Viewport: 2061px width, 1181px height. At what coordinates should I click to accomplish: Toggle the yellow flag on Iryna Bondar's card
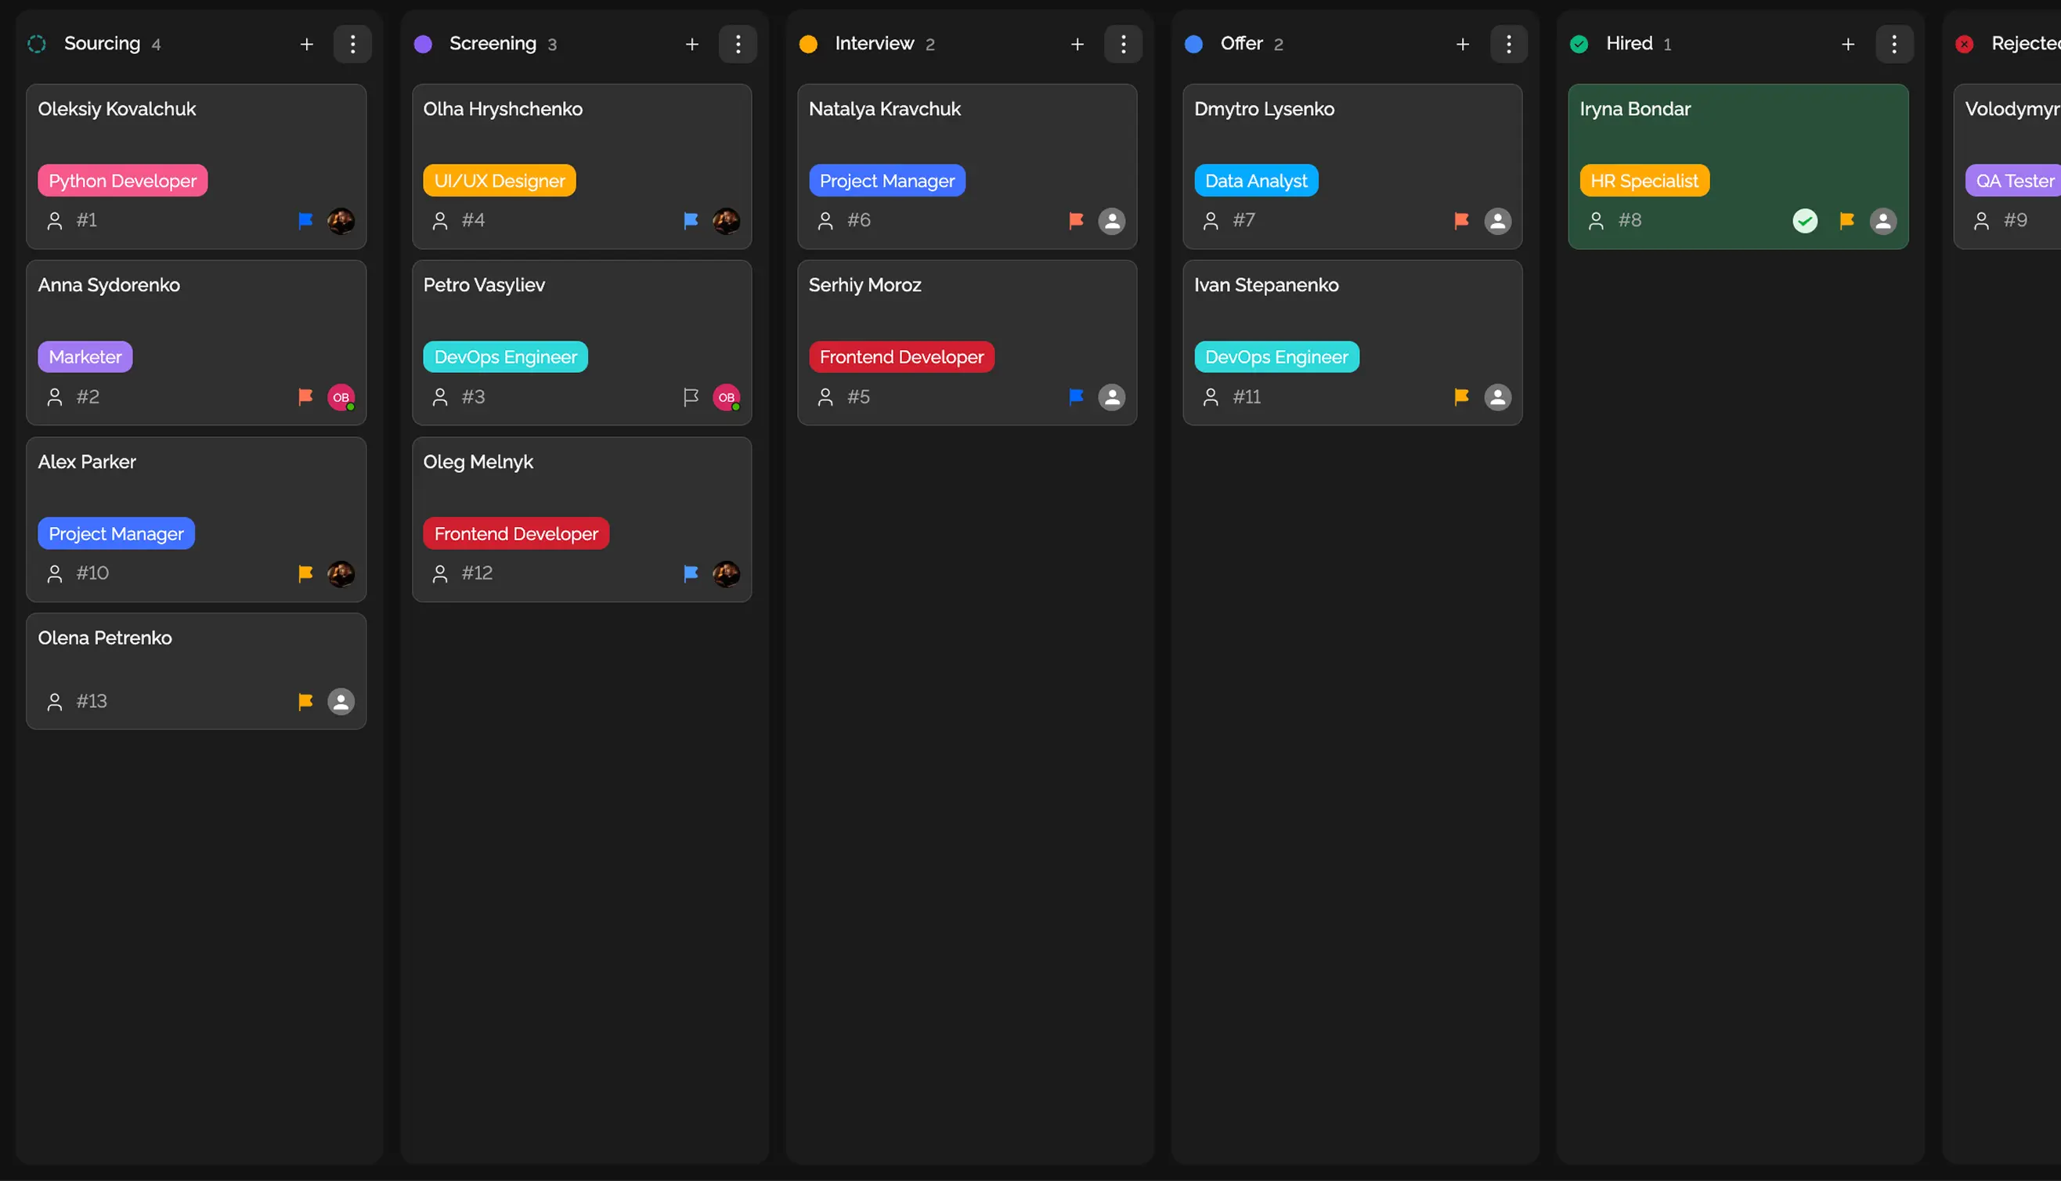tap(1846, 220)
